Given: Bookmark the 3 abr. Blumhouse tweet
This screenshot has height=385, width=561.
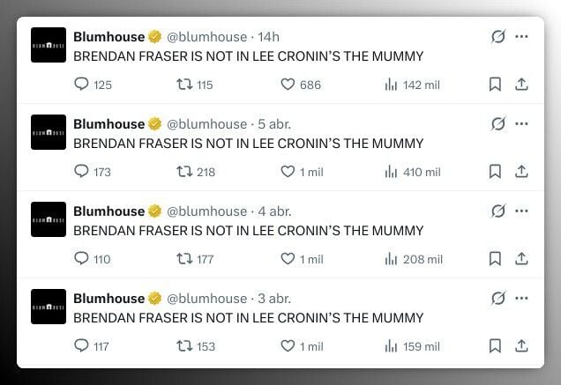Looking at the screenshot, I should (x=495, y=346).
